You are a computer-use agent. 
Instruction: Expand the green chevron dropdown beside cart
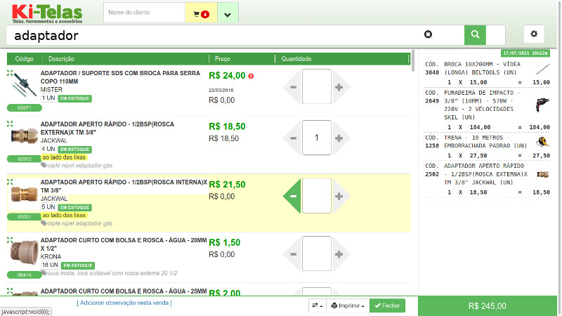pyautogui.click(x=228, y=14)
